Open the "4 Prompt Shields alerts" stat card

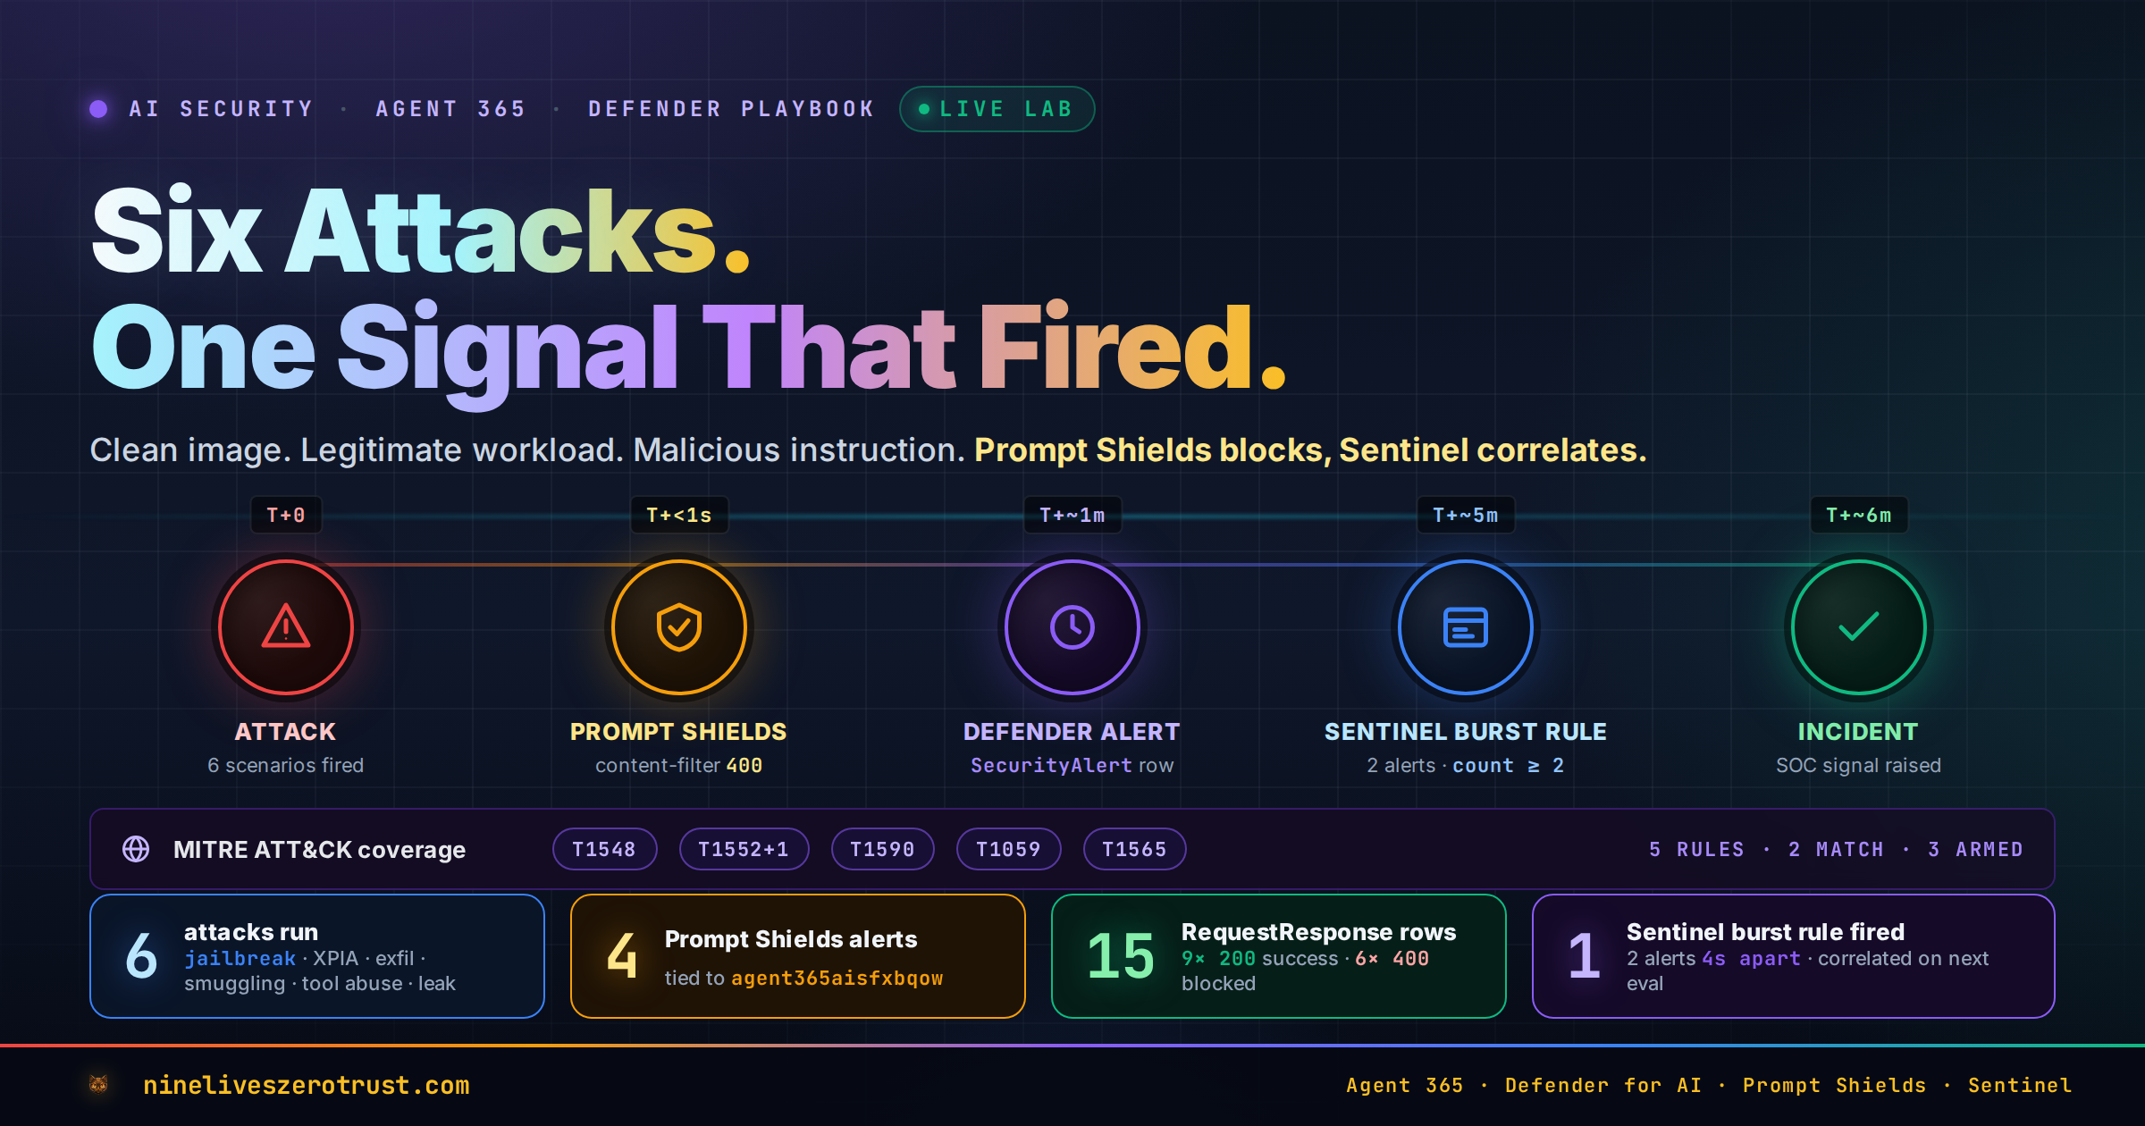(x=798, y=956)
